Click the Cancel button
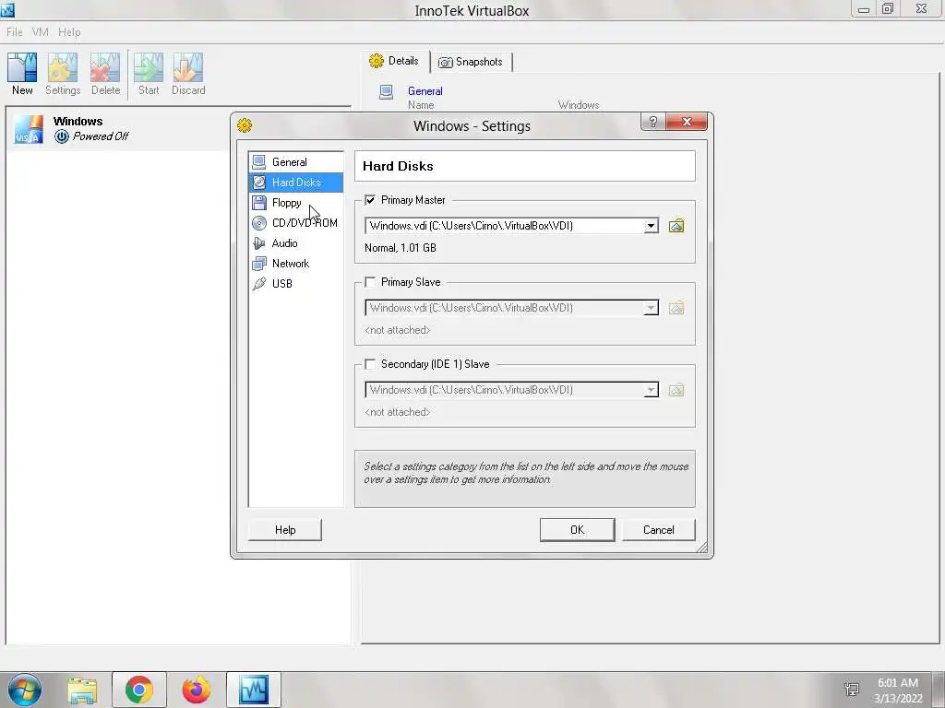 click(x=659, y=530)
